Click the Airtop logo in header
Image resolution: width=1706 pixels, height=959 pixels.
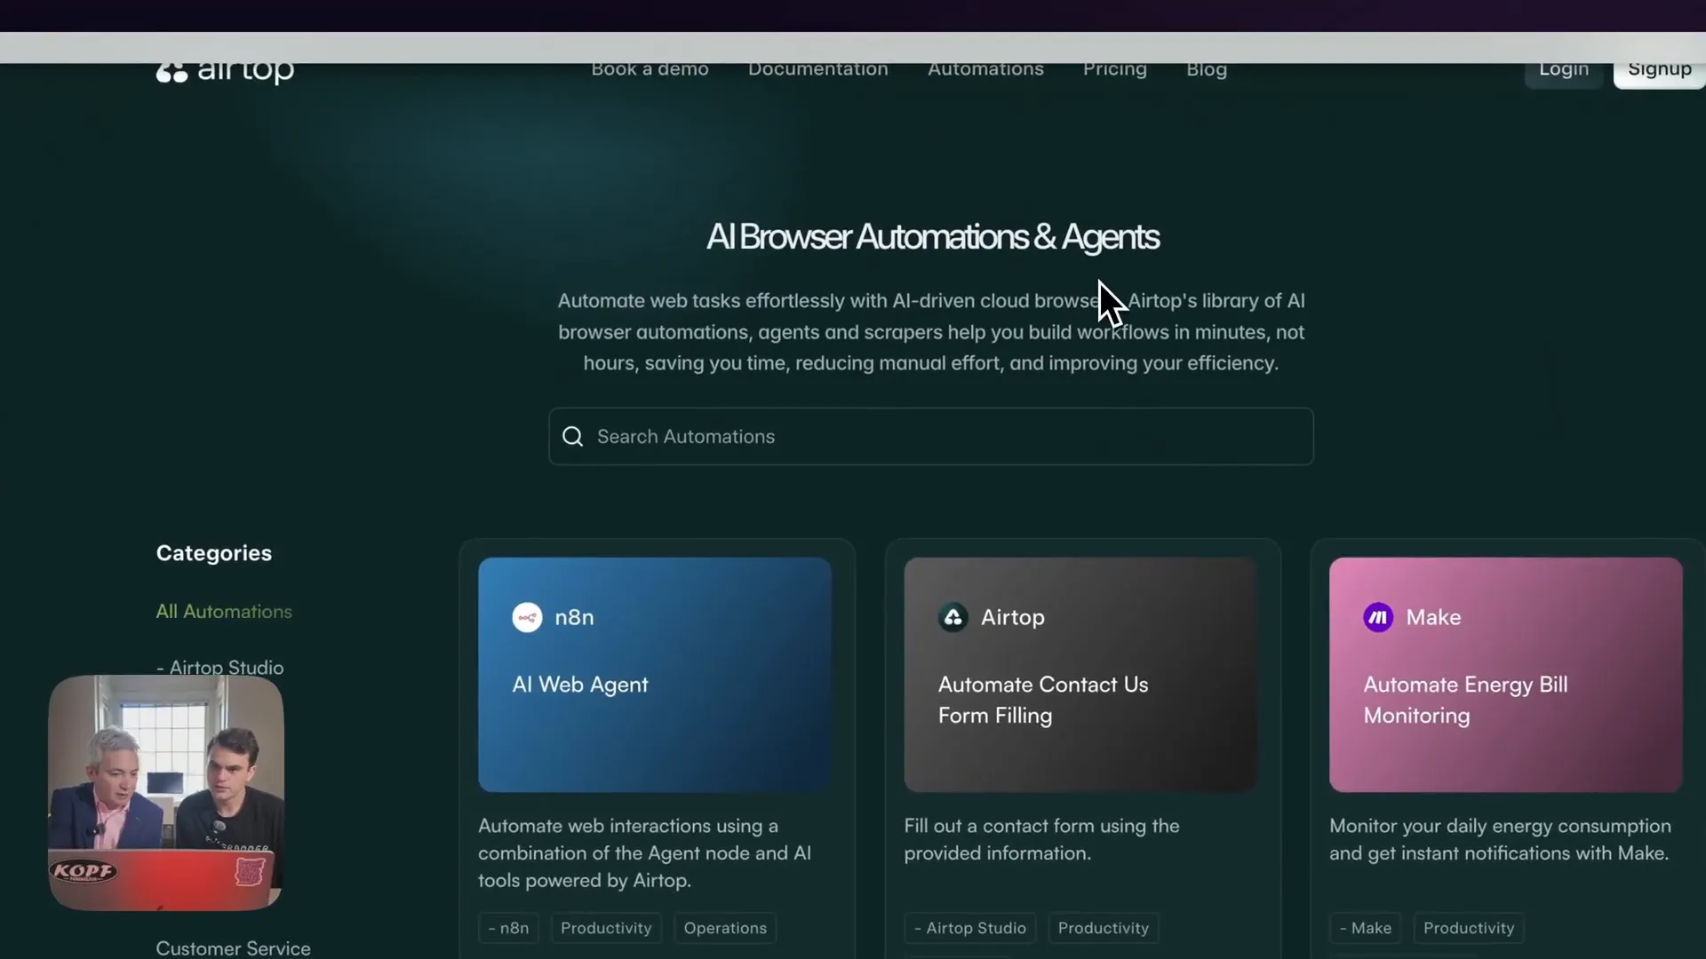[x=225, y=71]
